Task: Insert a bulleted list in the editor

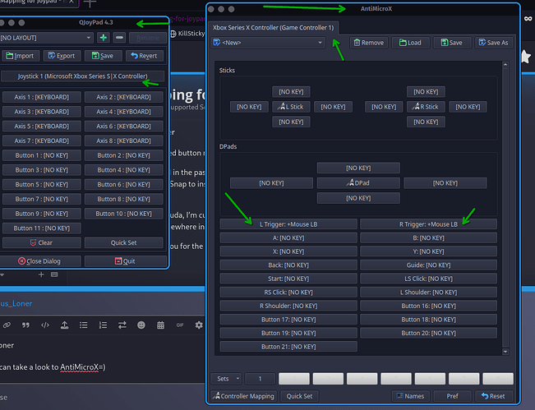Action: point(84,325)
